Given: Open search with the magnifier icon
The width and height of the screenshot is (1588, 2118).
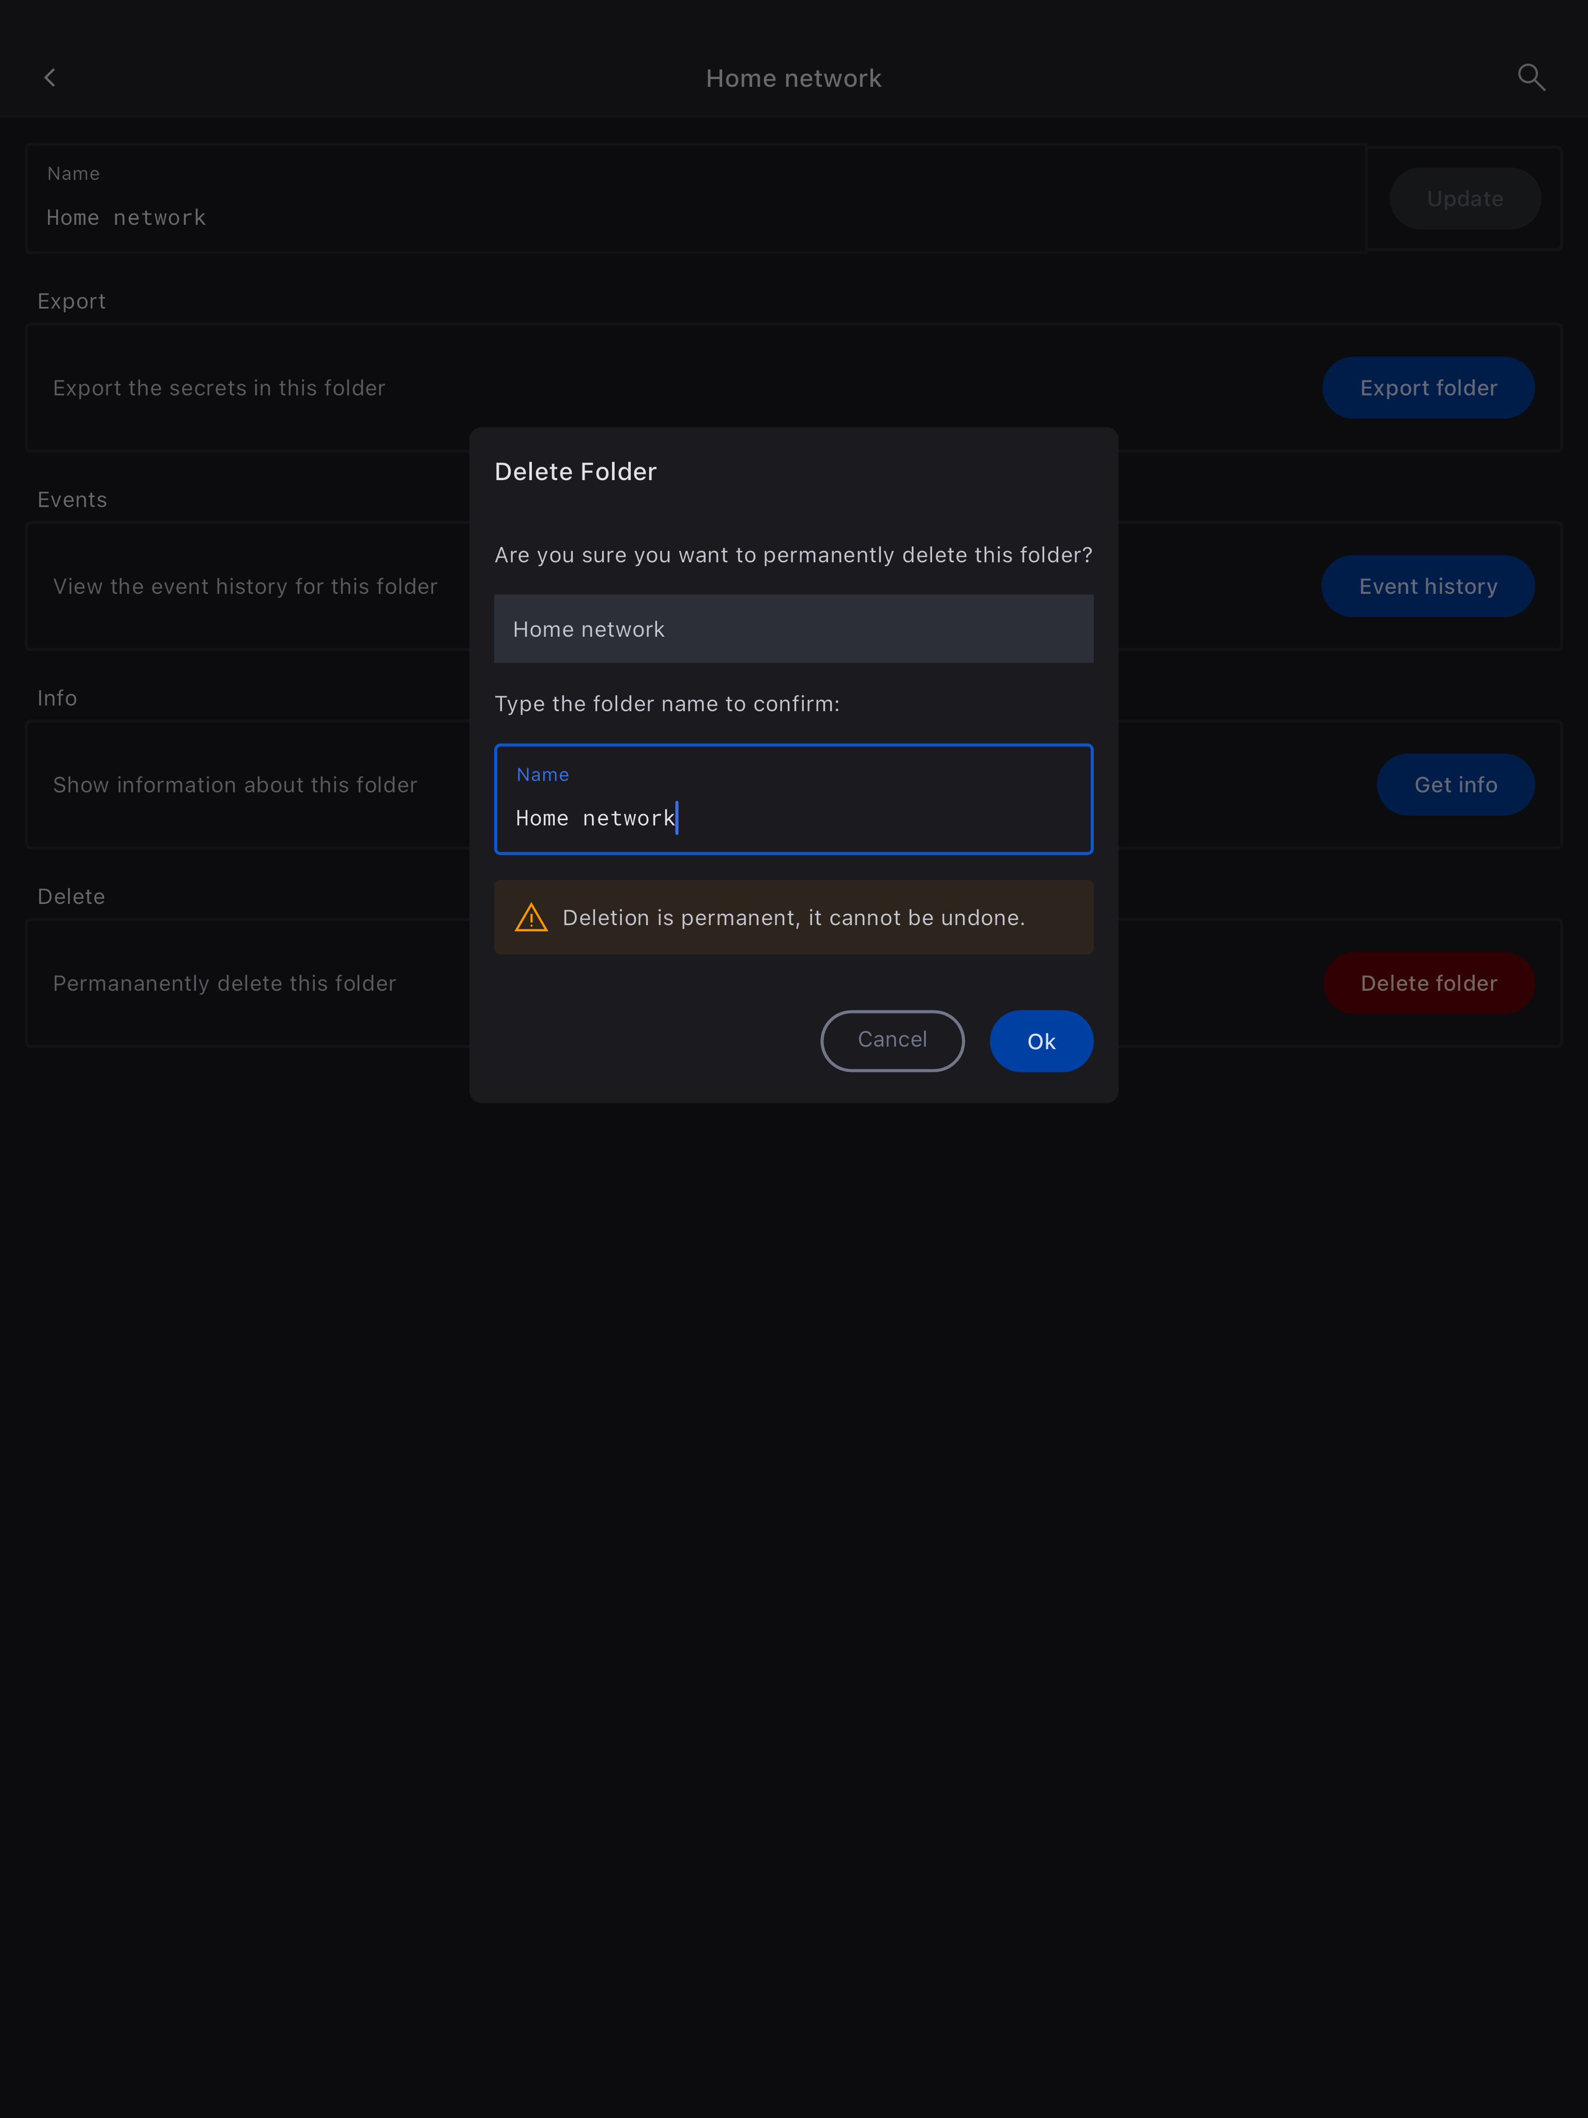Looking at the screenshot, I should [1531, 78].
